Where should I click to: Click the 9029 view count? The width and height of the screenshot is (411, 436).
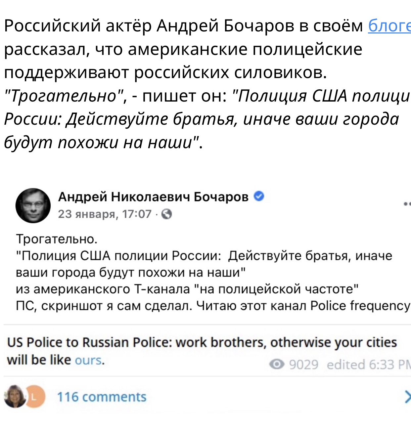point(303,365)
